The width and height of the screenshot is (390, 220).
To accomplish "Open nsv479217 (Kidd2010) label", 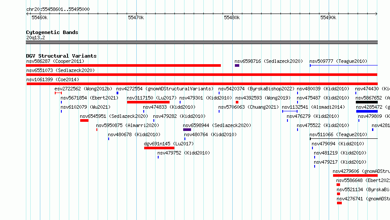I will tap(340, 162).
